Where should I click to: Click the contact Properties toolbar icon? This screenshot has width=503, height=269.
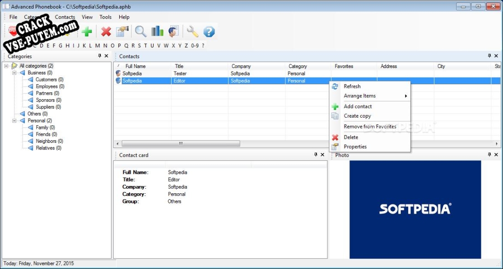point(122,32)
